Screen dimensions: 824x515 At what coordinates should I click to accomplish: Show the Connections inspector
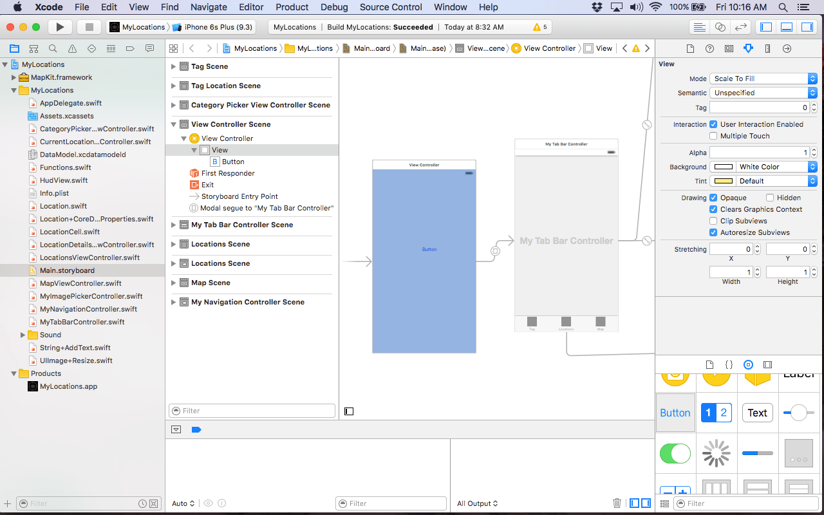tap(787, 48)
